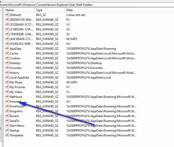The image size is (174, 147).
Task: Select the NetHood value name
Action: pos(16,97)
